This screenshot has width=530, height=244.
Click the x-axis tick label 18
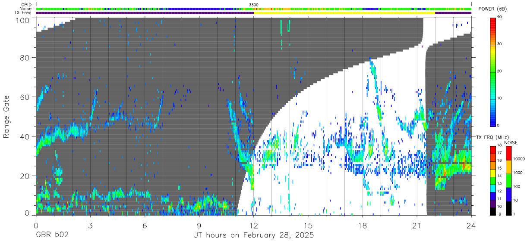point(363,225)
